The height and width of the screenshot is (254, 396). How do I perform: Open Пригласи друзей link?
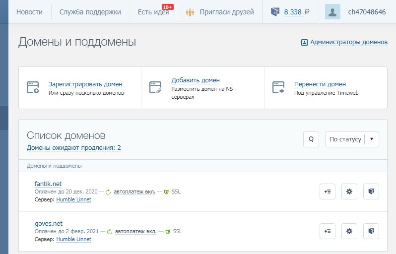point(227,12)
